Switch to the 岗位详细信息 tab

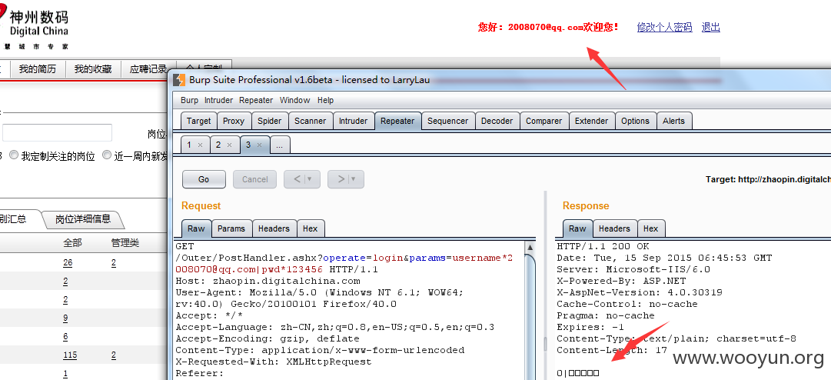tap(83, 219)
